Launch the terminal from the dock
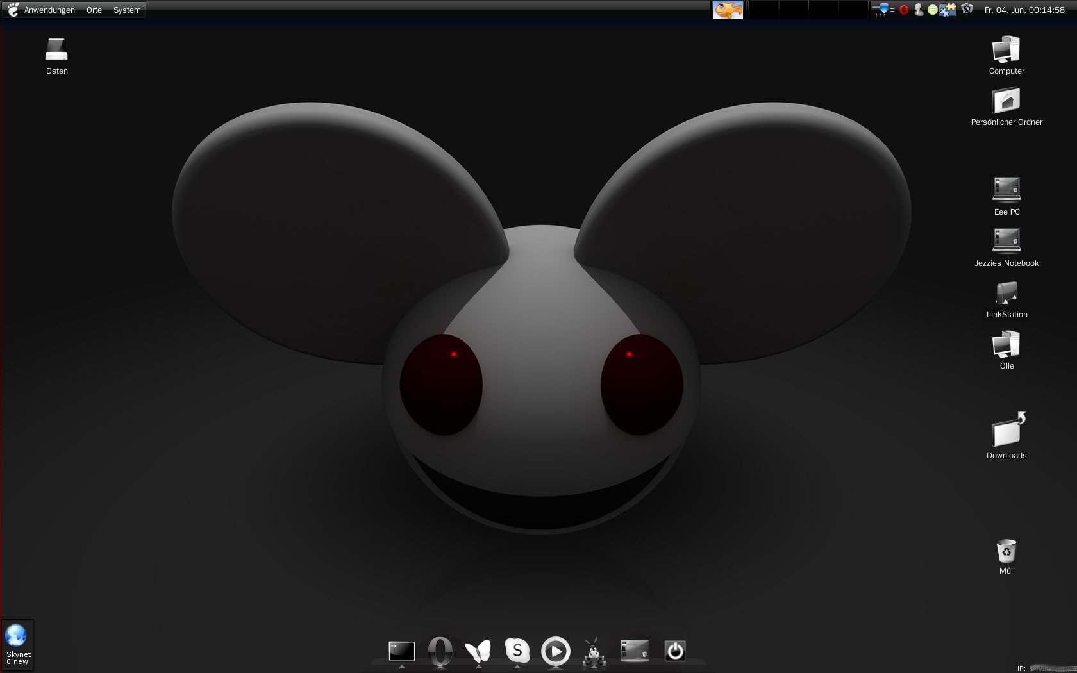This screenshot has height=673, width=1077. coord(402,651)
